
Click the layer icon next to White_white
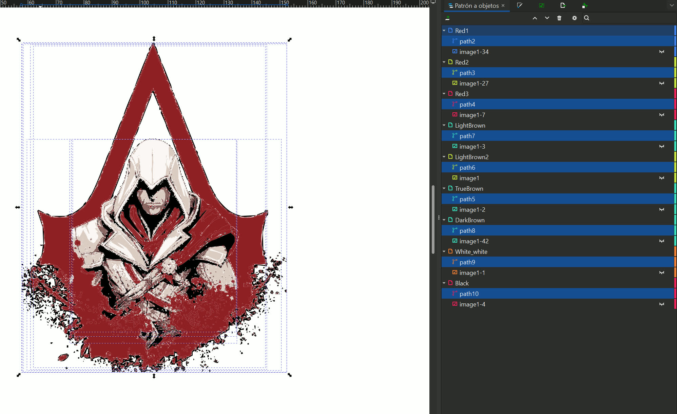coord(450,251)
